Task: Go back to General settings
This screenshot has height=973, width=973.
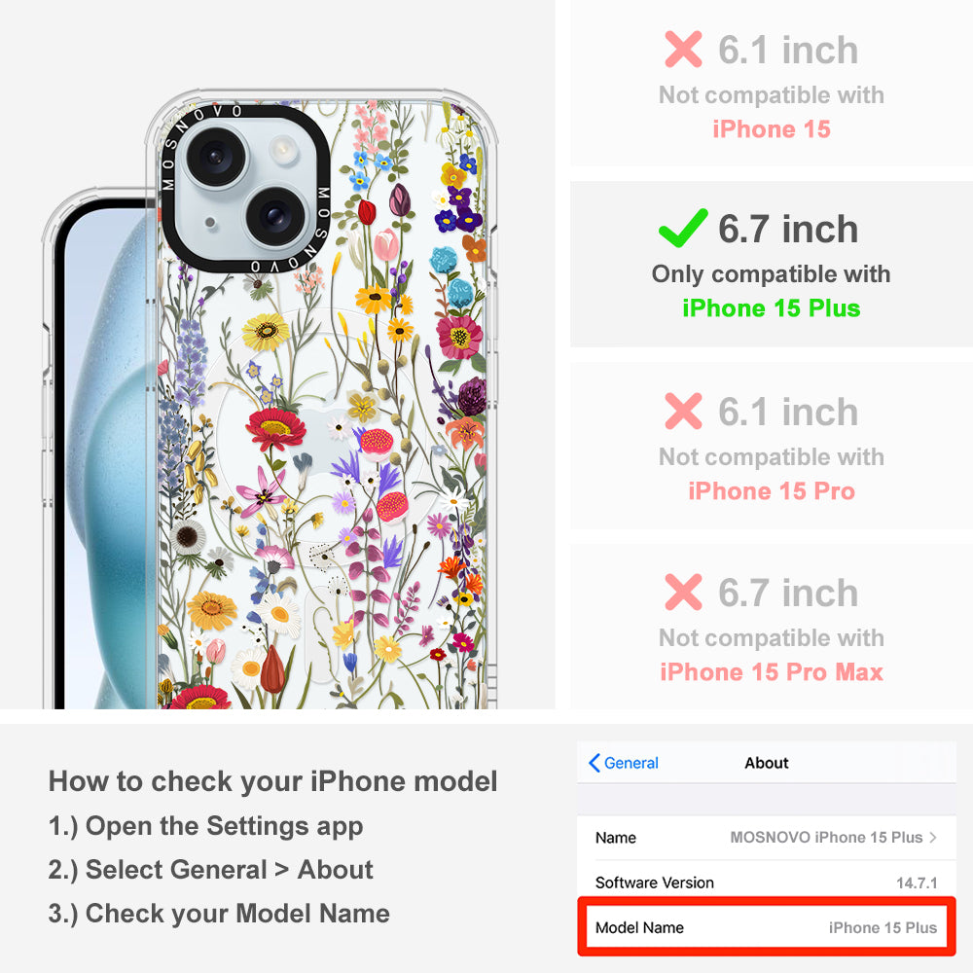Action: click(x=623, y=763)
